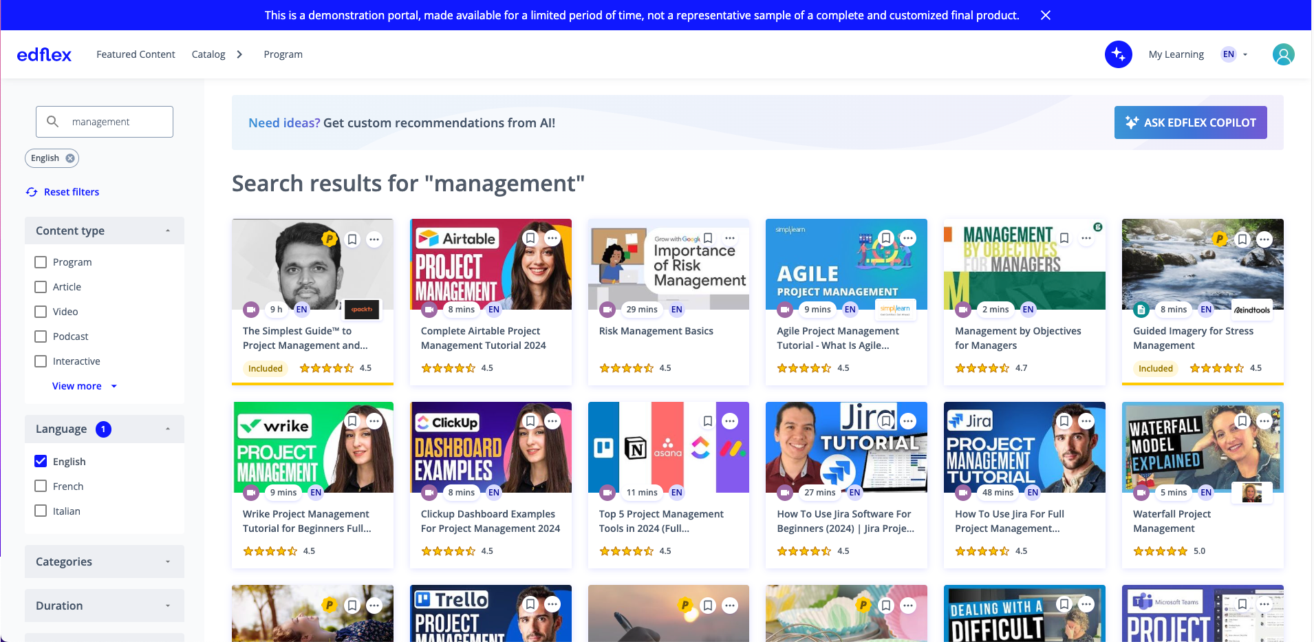Expand the Categories filter section
Screen dimensions: 1314x642
[105, 561]
